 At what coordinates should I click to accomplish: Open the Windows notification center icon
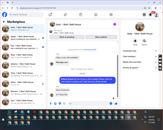pos(159,120)
